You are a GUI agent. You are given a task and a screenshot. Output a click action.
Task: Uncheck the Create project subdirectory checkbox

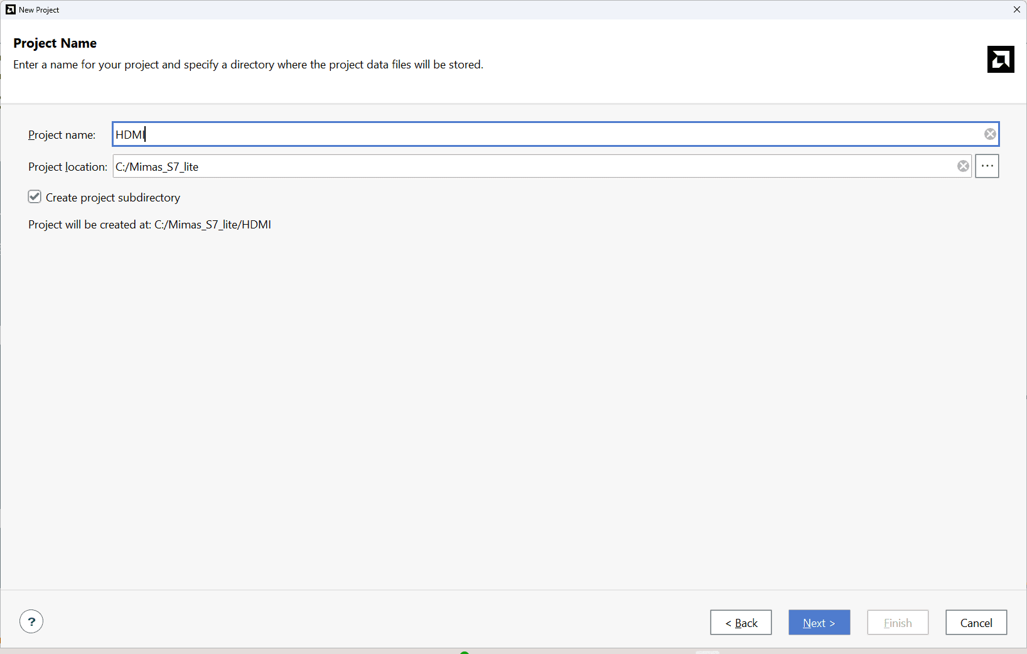click(35, 197)
